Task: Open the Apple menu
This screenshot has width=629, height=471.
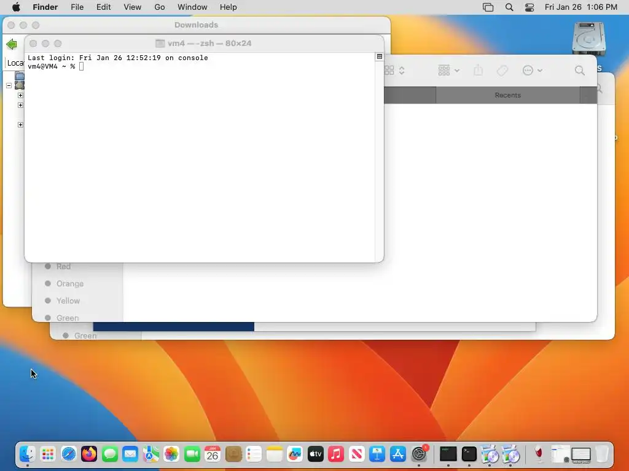Action: (16, 7)
